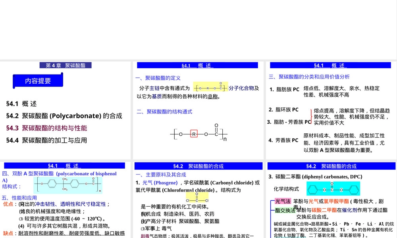This screenshot has height=238, width=397.
Task: Select the blue '内容提要' banner
Action: 38,81
